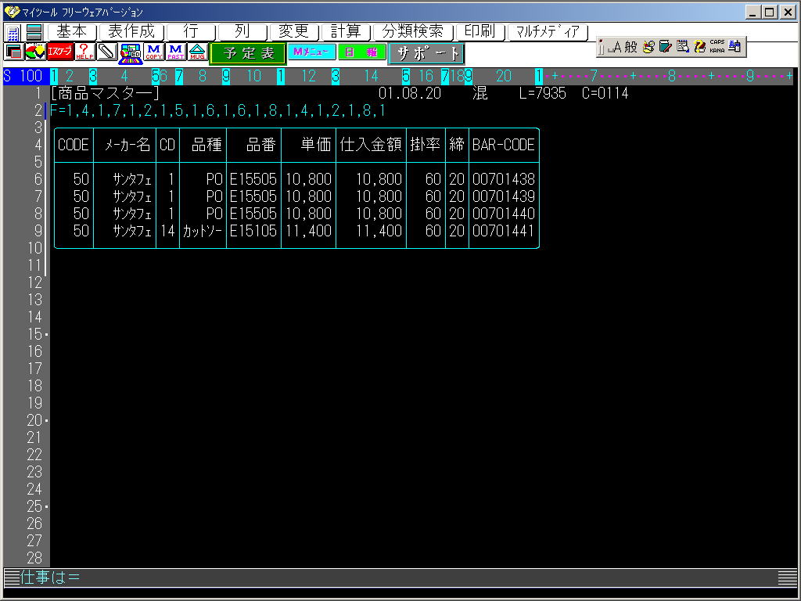This screenshot has height=601, width=801.
Task: Click the L=7935 line counter
Action: click(543, 93)
